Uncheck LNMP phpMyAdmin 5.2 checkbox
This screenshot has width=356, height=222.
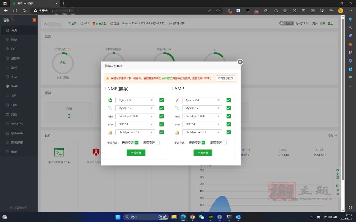click(161, 132)
